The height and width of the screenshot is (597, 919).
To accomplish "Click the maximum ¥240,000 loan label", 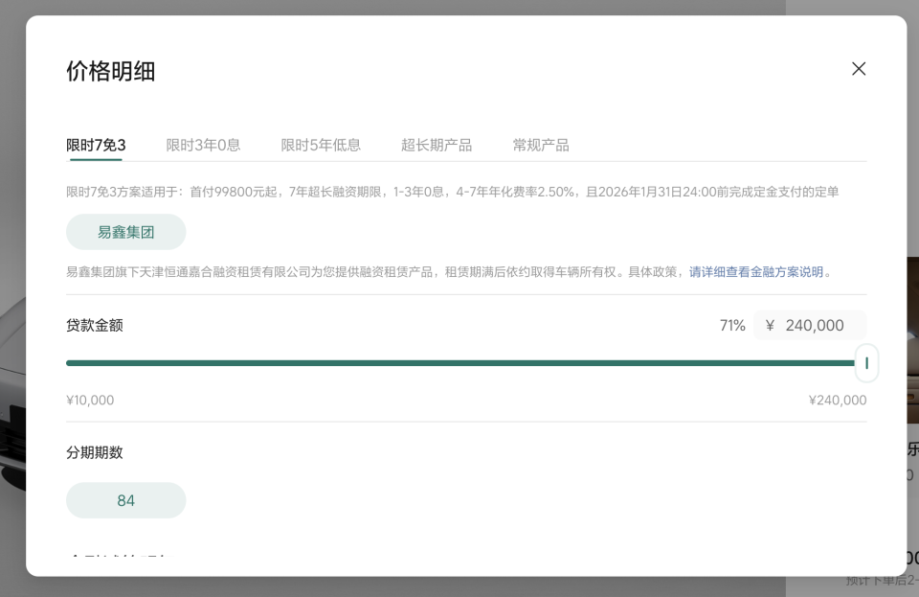I will [x=837, y=400].
